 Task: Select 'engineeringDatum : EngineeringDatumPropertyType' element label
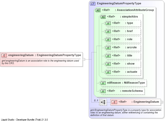pos(45,55)
